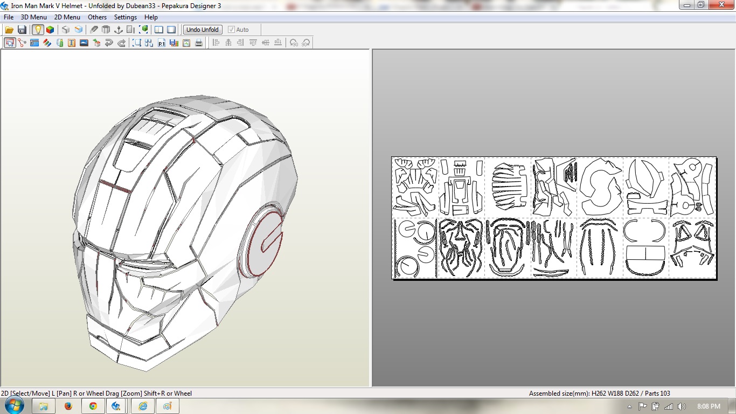736x414 pixels.
Task: Click the Undo curved arrow icon
Action: pos(109,43)
